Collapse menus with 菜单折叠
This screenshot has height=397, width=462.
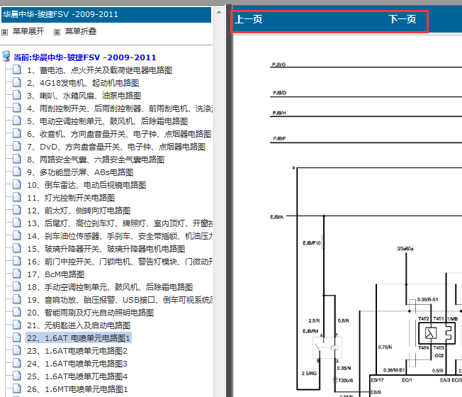click(x=81, y=31)
